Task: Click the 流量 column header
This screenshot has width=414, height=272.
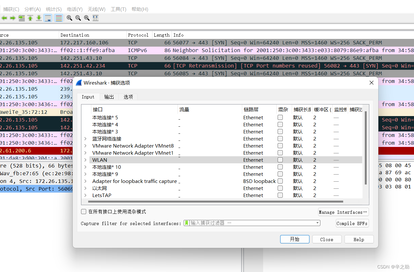Action: (210, 110)
